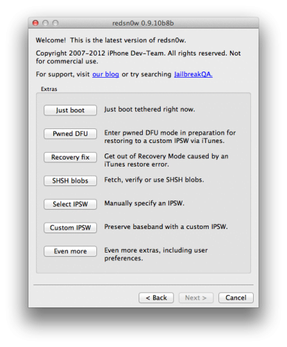Click the 'Preserve baseband with a custom IPSW' text
The width and height of the screenshot is (287, 347).
point(166,227)
